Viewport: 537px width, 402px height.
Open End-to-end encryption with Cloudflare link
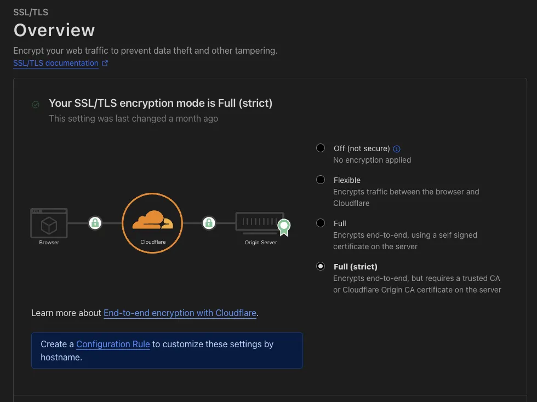pos(180,313)
